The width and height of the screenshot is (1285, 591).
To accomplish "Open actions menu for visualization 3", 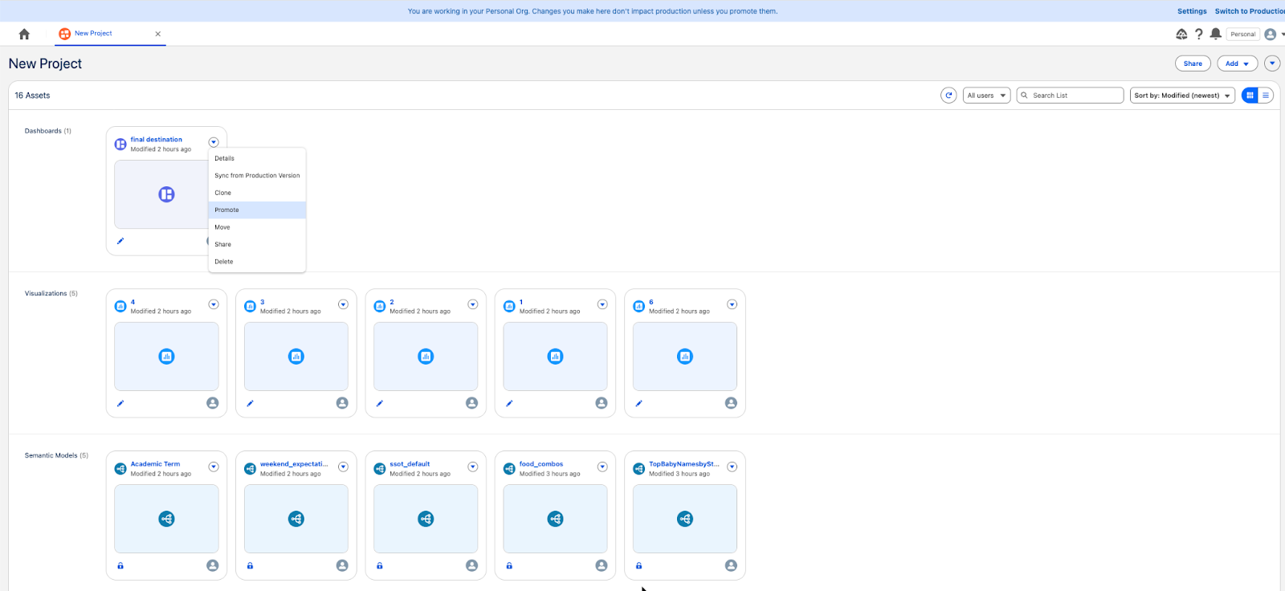I will pyautogui.click(x=343, y=304).
